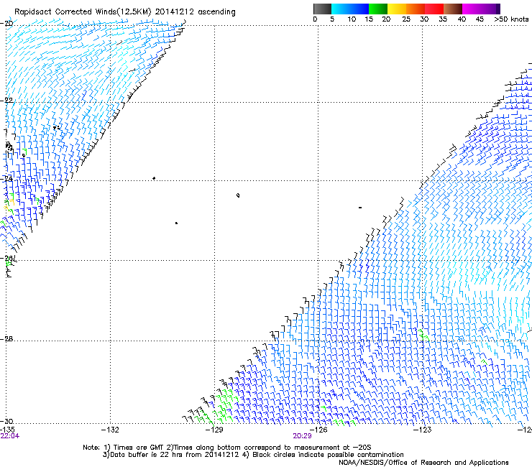Click the purple '20:29' time label
The height and width of the screenshot is (467, 532).
click(x=302, y=436)
